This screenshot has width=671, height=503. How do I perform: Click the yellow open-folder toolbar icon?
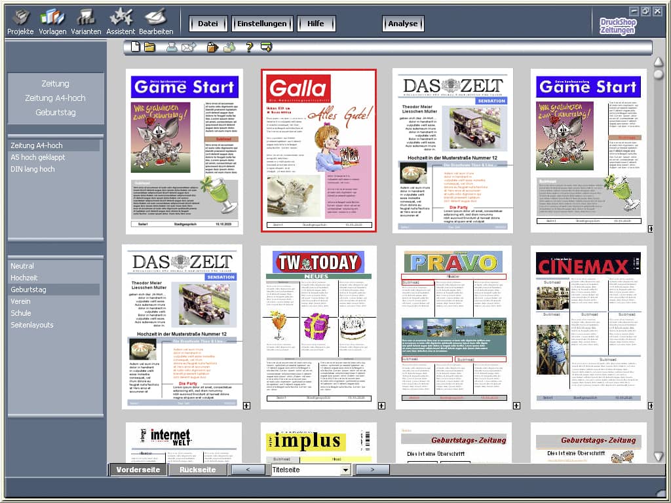[x=150, y=47]
